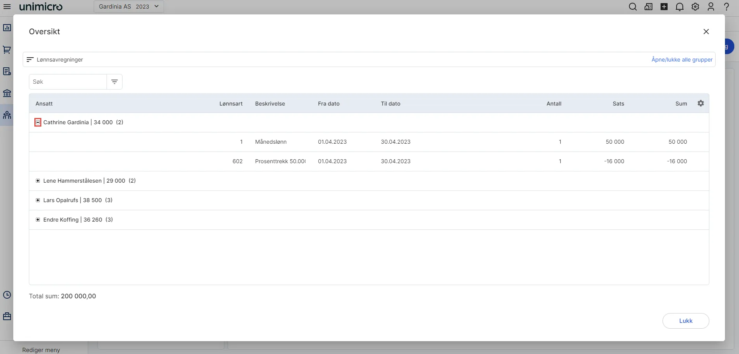Open the filter icon beside search field

click(114, 82)
